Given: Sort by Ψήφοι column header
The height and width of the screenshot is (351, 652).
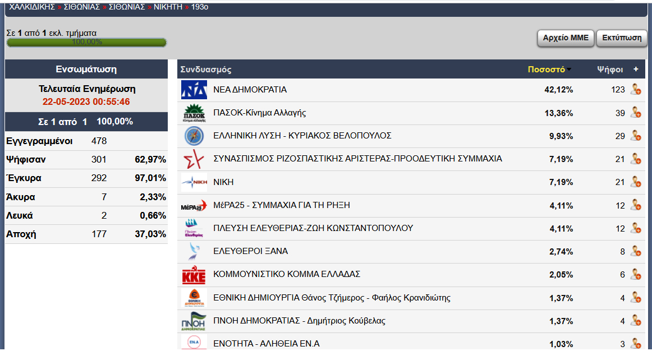Looking at the screenshot, I should coord(609,70).
